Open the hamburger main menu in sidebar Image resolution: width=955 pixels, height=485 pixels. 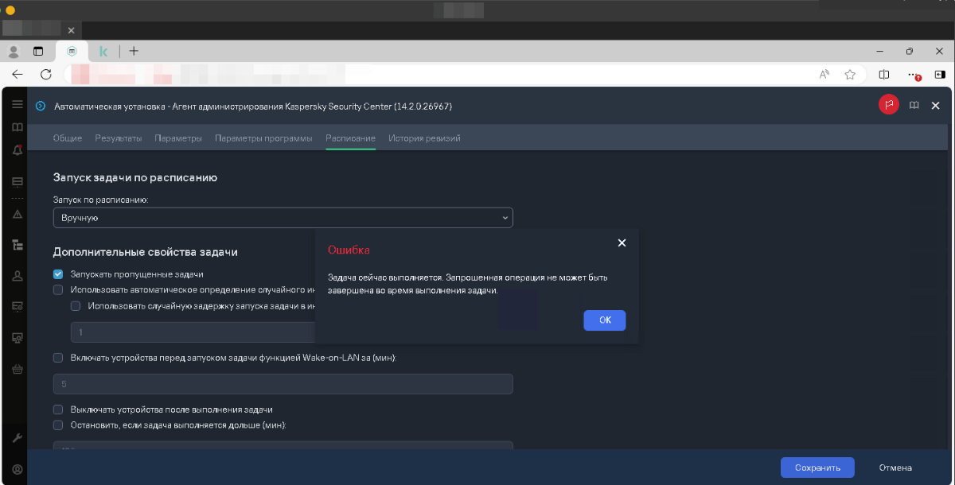pyautogui.click(x=17, y=104)
